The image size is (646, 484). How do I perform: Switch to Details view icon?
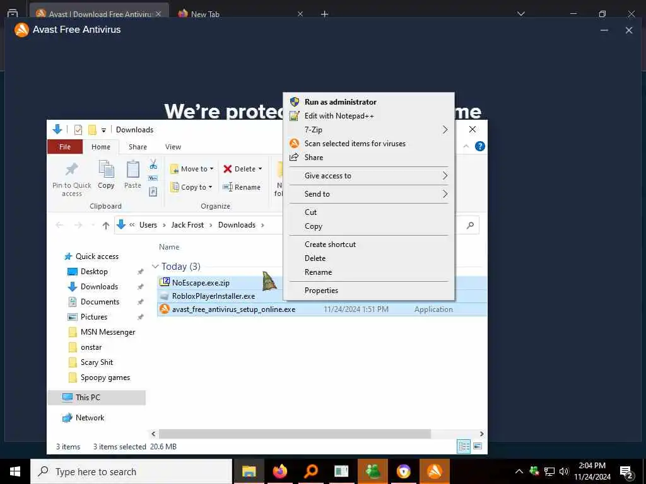click(464, 447)
